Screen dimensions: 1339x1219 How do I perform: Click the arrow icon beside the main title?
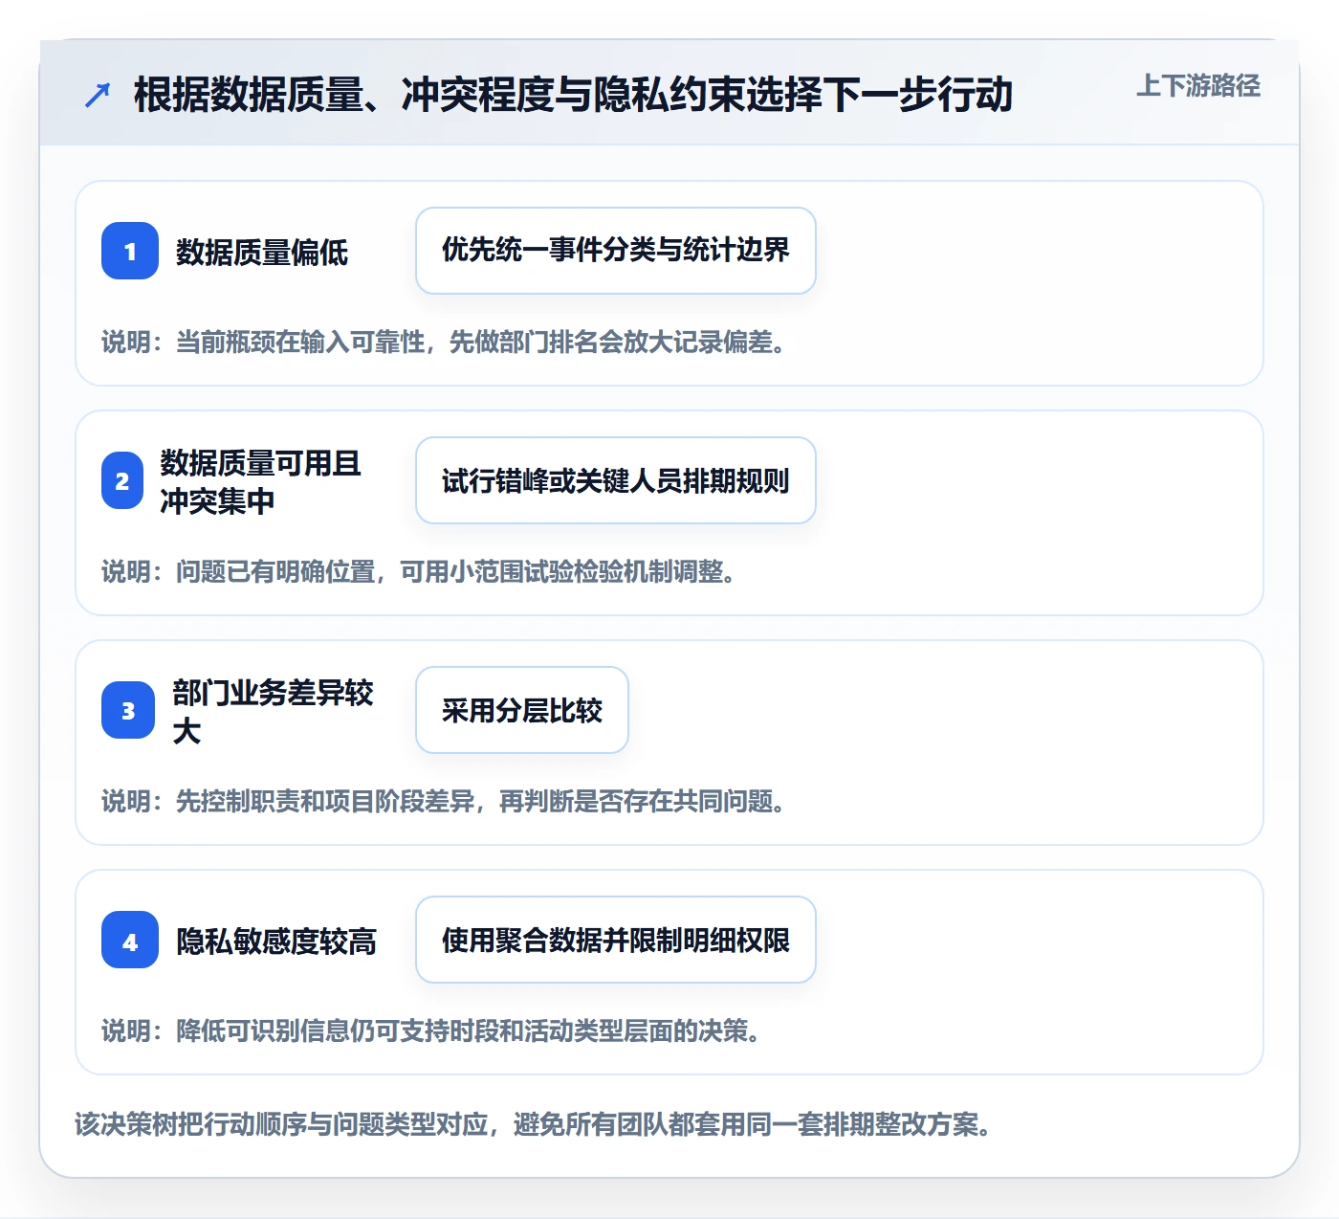(x=98, y=95)
